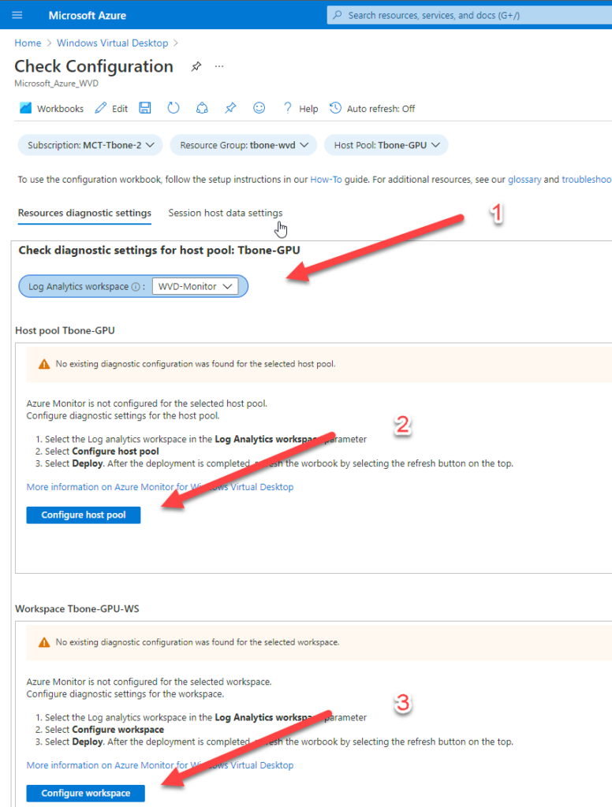
Task: Click the 'Check Configuration' page title
Action: 94,66
